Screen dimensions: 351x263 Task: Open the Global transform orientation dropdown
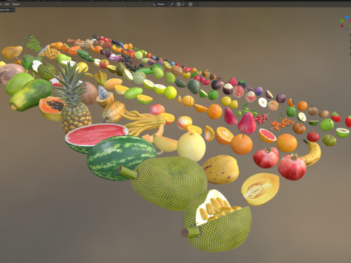pos(160,4)
